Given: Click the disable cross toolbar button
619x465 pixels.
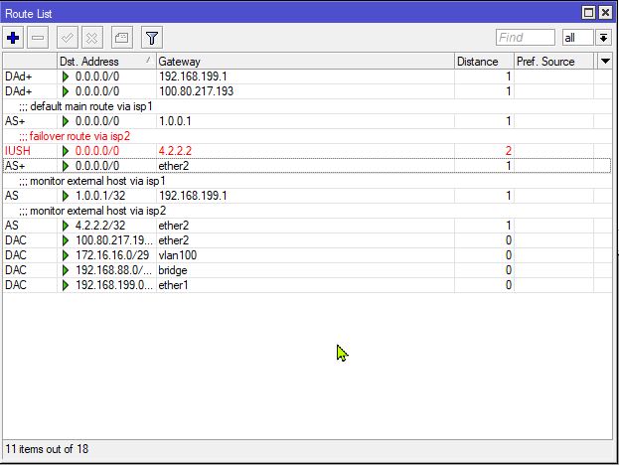Looking at the screenshot, I should pos(92,38).
